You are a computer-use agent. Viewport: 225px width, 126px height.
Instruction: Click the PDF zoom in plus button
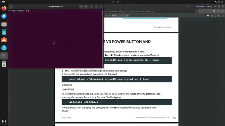[108, 16]
